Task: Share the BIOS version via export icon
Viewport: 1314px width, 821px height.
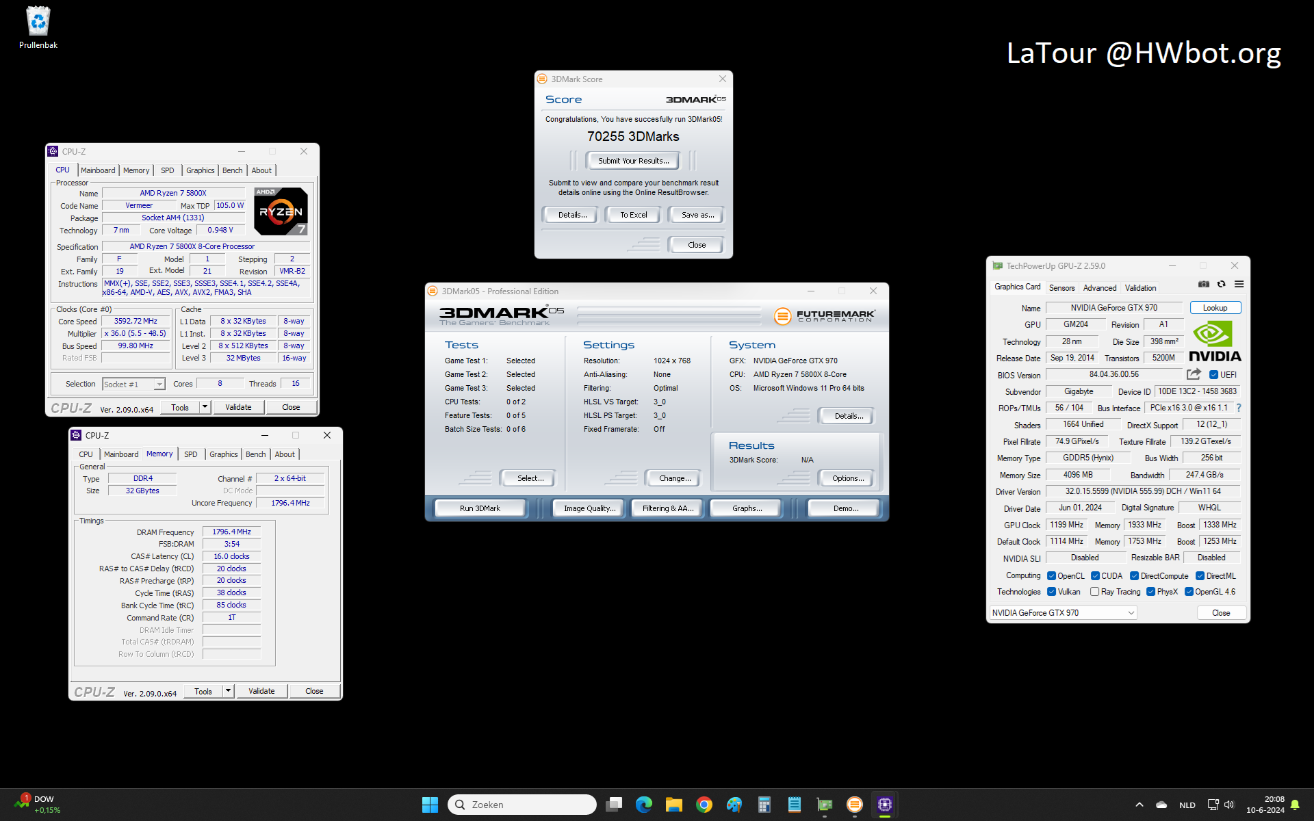Action: [x=1194, y=374]
